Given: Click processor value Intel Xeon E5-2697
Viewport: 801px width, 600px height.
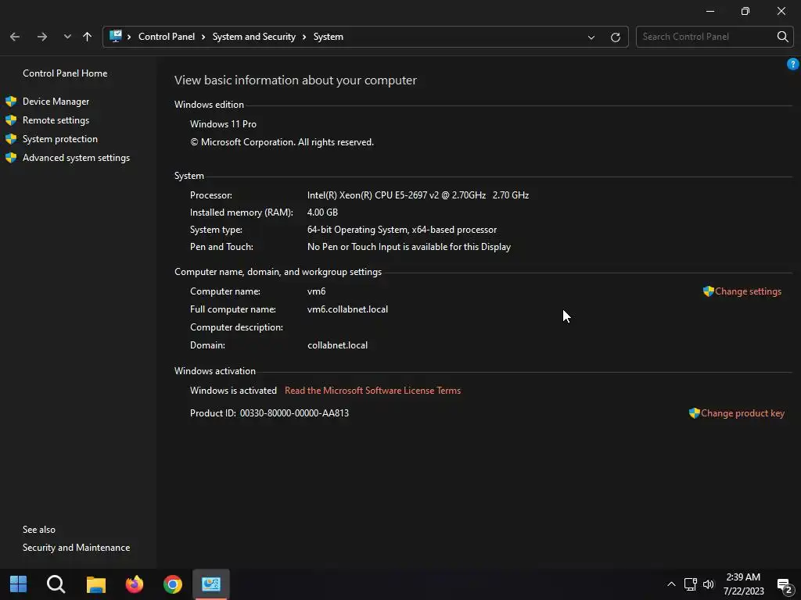Looking at the screenshot, I should (x=418, y=195).
